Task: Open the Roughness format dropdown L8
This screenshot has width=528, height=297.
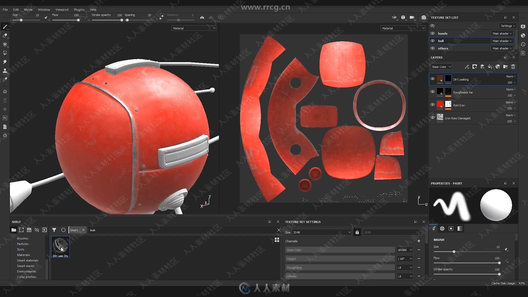Action: 404,267
